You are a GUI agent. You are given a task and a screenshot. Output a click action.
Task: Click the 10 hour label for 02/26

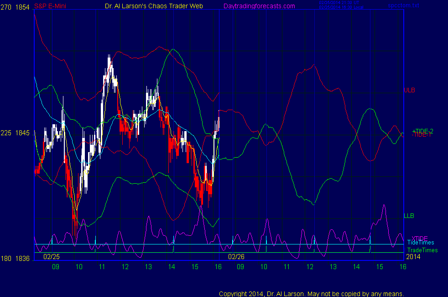pyautogui.click(x=264, y=267)
